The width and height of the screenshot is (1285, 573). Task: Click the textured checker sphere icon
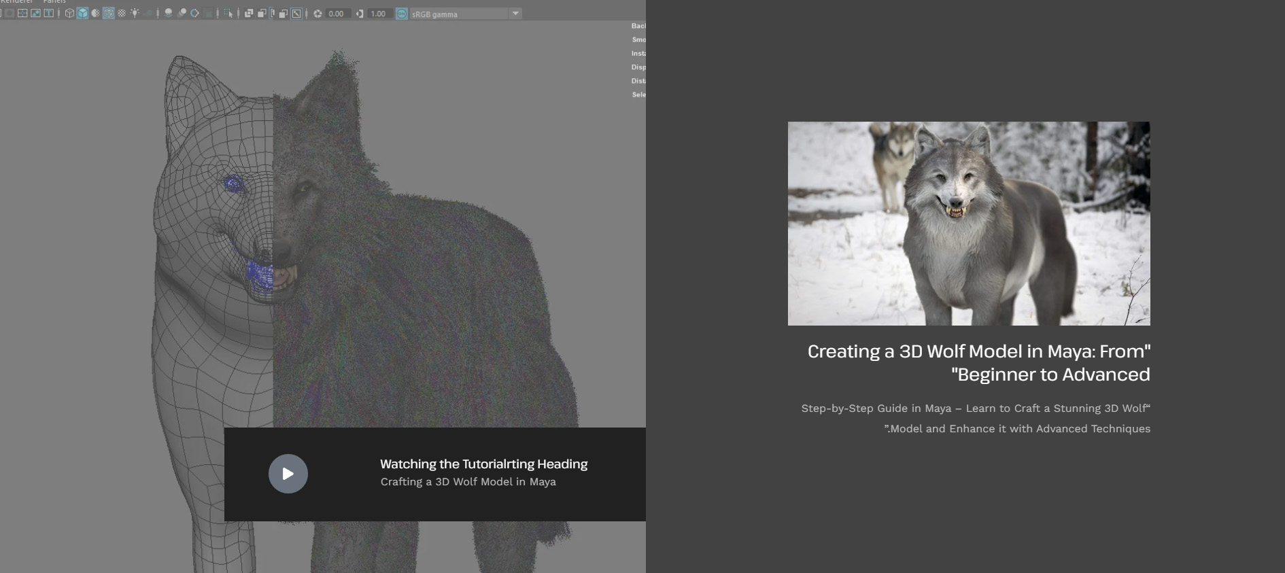[122, 14]
